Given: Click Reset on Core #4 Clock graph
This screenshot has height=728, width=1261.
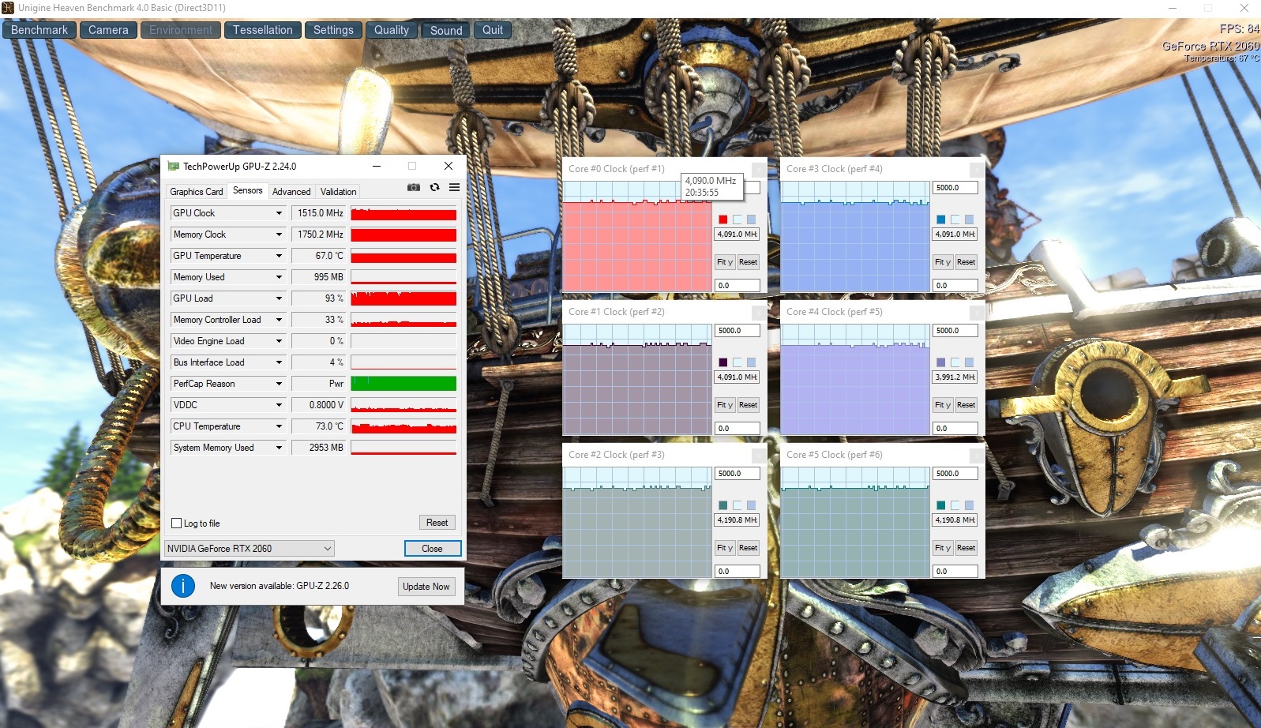Looking at the screenshot, I should (x=966, y=405).
